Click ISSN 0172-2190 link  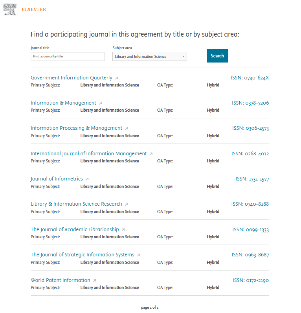coord(251,280)
